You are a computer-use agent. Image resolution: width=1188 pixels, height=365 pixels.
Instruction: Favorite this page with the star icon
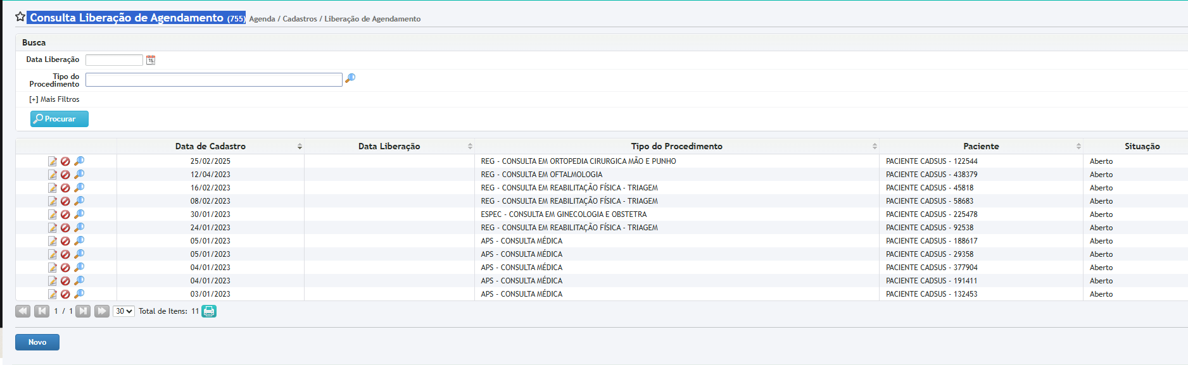[x=20, y=17]
